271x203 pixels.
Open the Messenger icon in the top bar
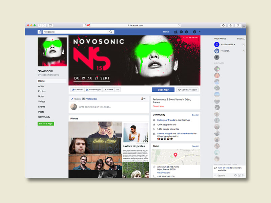181,32
